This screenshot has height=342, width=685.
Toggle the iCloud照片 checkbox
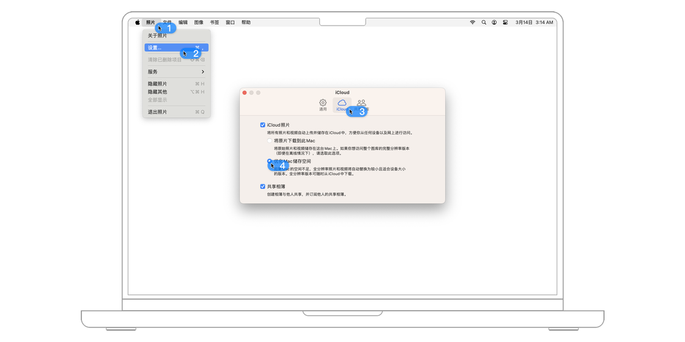tap(262, 125)
